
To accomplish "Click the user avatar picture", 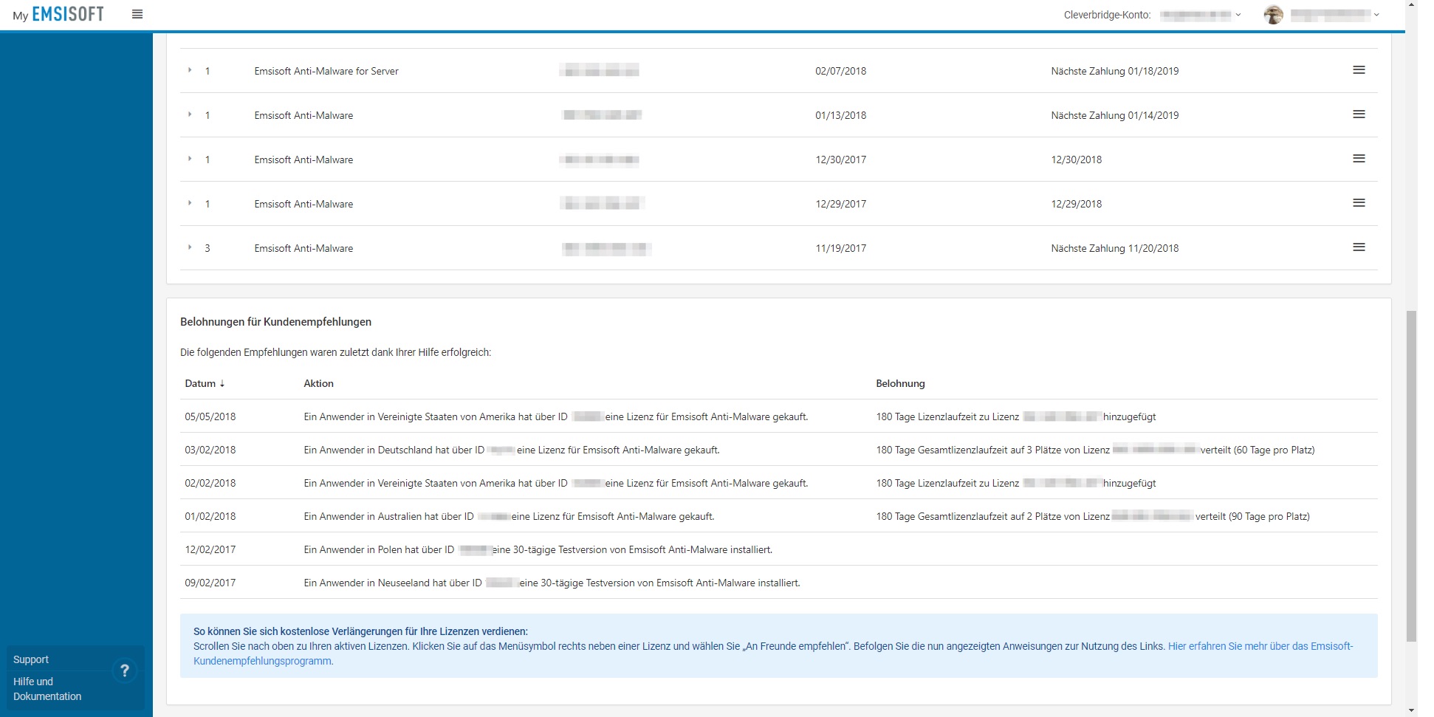I will click(1273, 15).
